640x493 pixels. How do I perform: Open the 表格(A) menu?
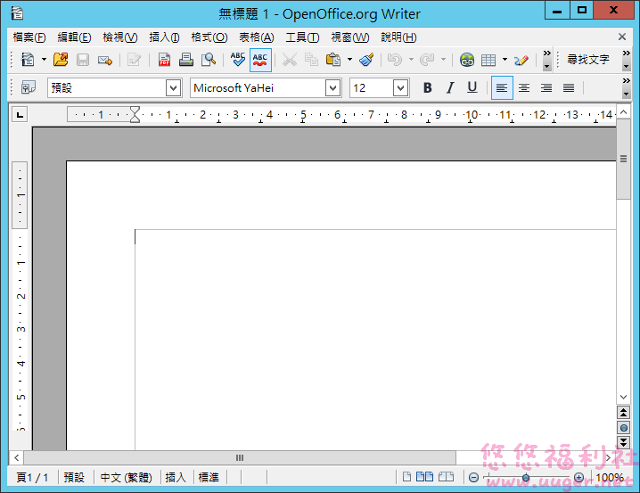[257, 37]
